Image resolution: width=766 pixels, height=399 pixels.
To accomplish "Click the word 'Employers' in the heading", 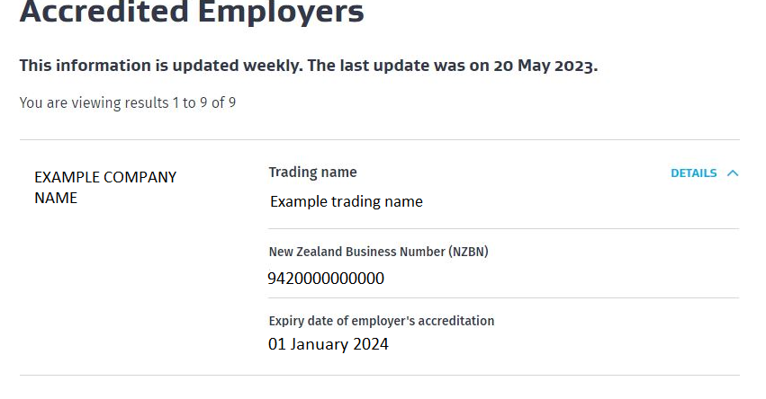I will click(x=275, y=13).
